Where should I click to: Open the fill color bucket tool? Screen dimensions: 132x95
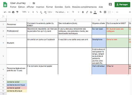[x=101, y=12]
